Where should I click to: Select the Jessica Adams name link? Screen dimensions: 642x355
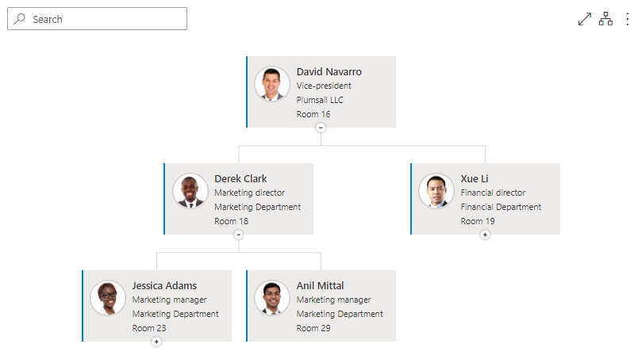pos(164,285)
